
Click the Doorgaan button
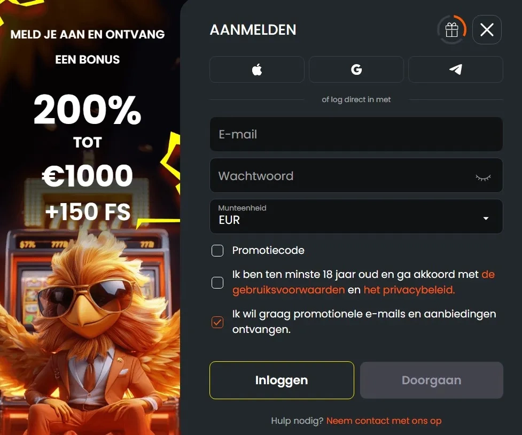pyautogui.click(x=432, y=380)
